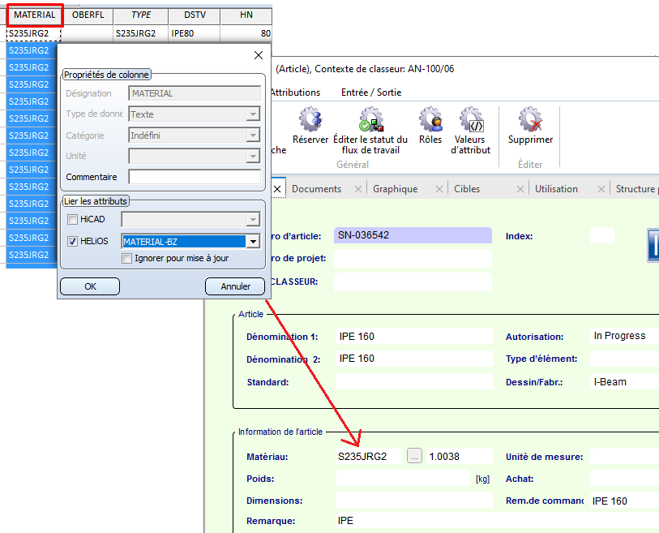The image size is (659, 533).
Task: Open the Type de donnée dropdown
Action: [x=253, y=114]
